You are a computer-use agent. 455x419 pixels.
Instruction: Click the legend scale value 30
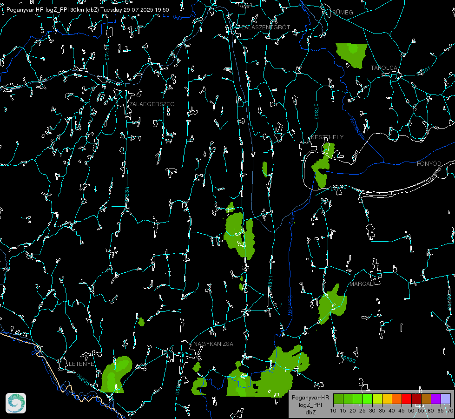click(x=372, y=411)
